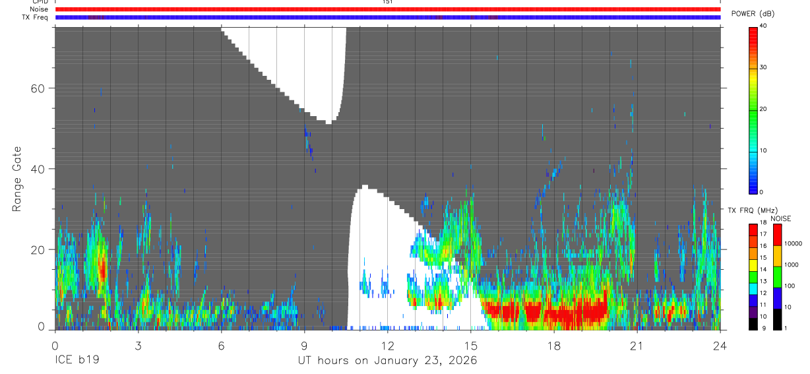The width and height of the screenshot is (810, 374).
Task: Click the 12 label on the TX FRQ scale
Action: [x=763, y=293]
